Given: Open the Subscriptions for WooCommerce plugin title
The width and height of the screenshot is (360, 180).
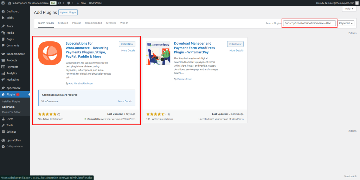Looking at the screenshot, I should 87,50.
